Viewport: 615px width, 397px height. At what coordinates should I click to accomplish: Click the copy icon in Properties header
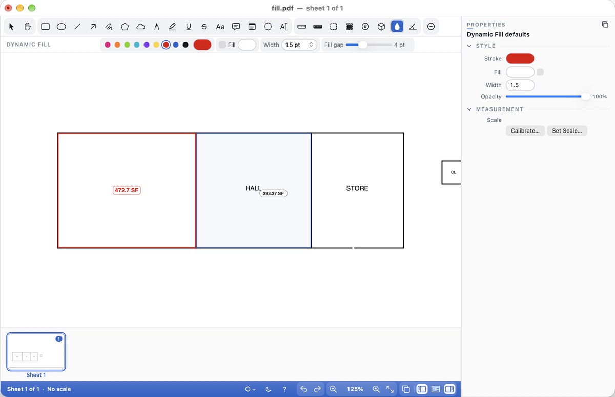click(x=605, y=25)
